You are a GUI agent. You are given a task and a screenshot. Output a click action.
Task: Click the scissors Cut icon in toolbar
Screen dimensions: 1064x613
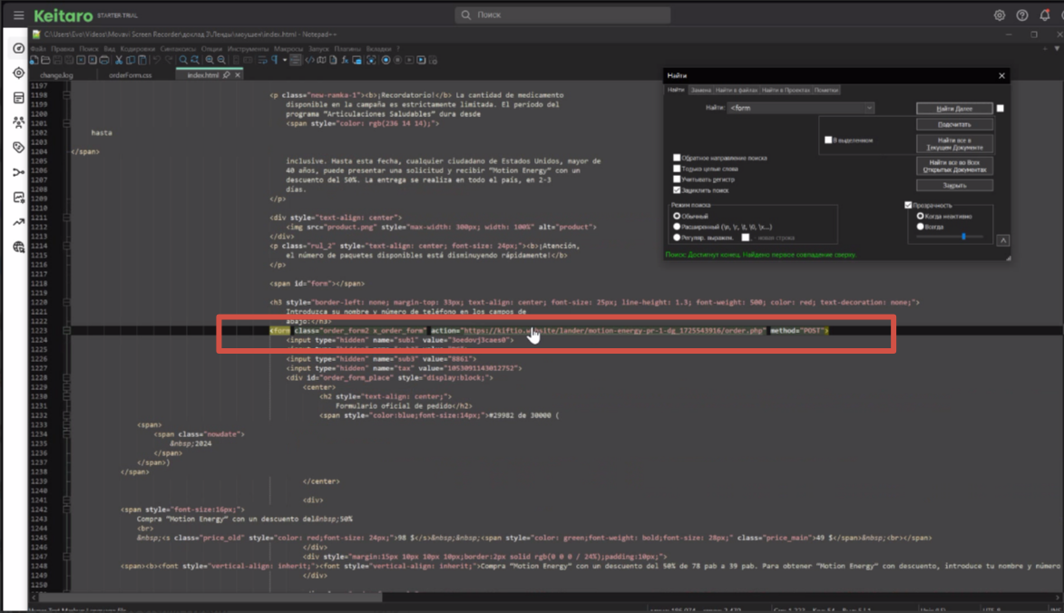pyautogui.click(x=119, y=60)
